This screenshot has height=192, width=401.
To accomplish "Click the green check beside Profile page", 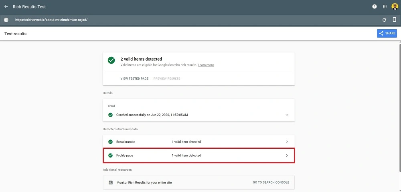I will pyautogui.click(x=111, y=156).
